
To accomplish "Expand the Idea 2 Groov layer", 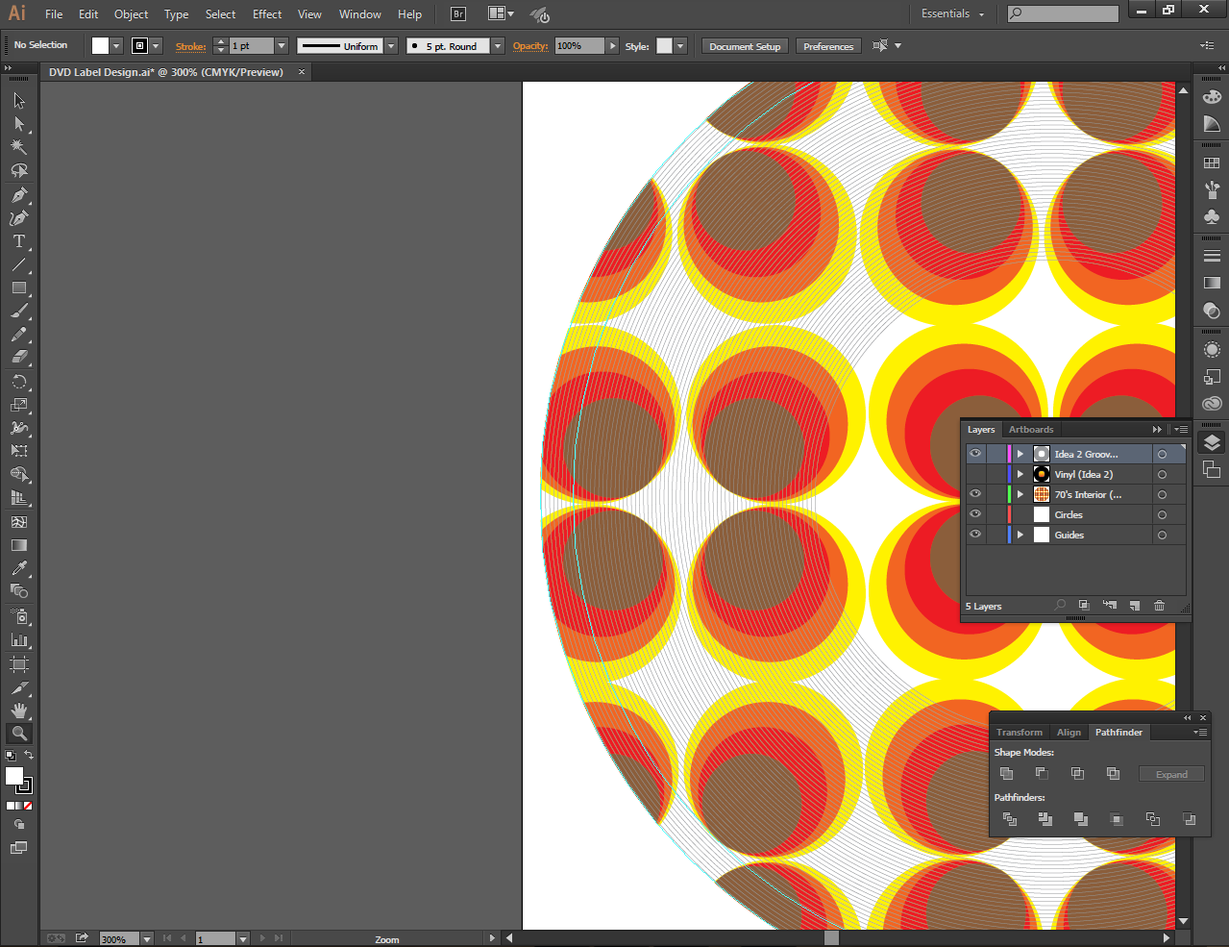I will tap(1020, 454).
